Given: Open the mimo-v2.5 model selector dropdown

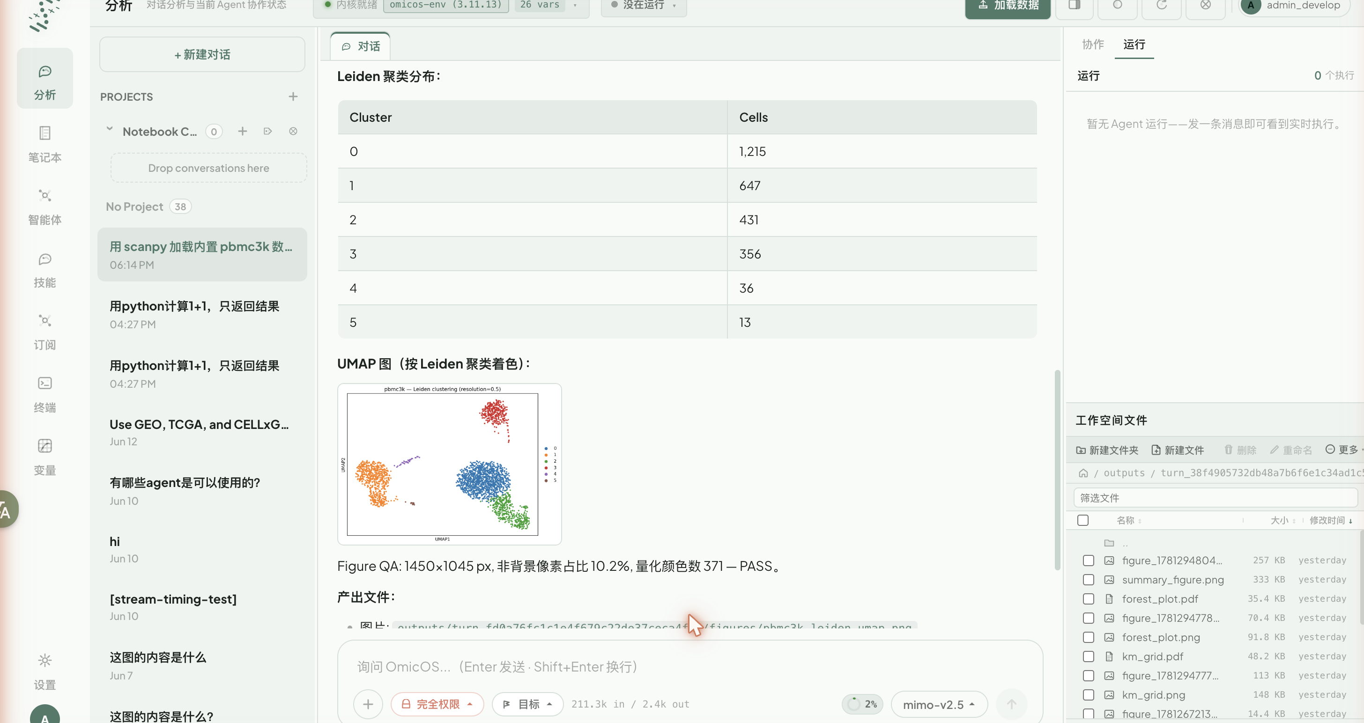Looking at the screenshot, I should (x=939, y=704).
